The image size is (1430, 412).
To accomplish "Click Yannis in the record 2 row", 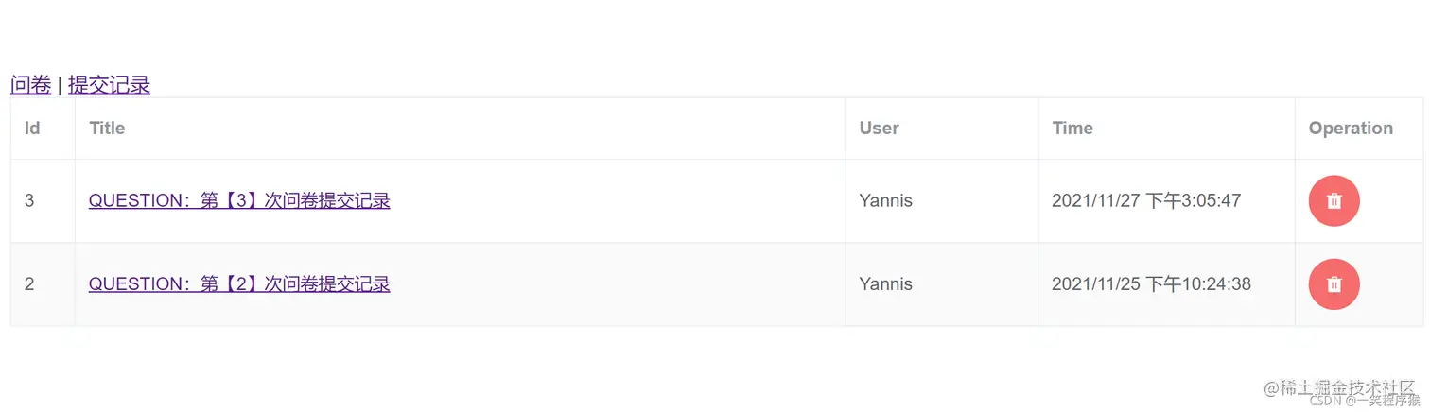I will click(885, 283).
